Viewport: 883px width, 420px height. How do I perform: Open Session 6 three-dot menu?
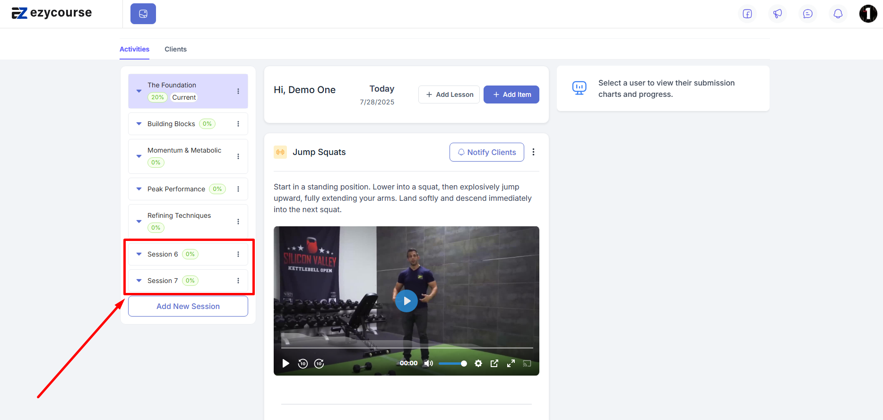click(238, 254)
